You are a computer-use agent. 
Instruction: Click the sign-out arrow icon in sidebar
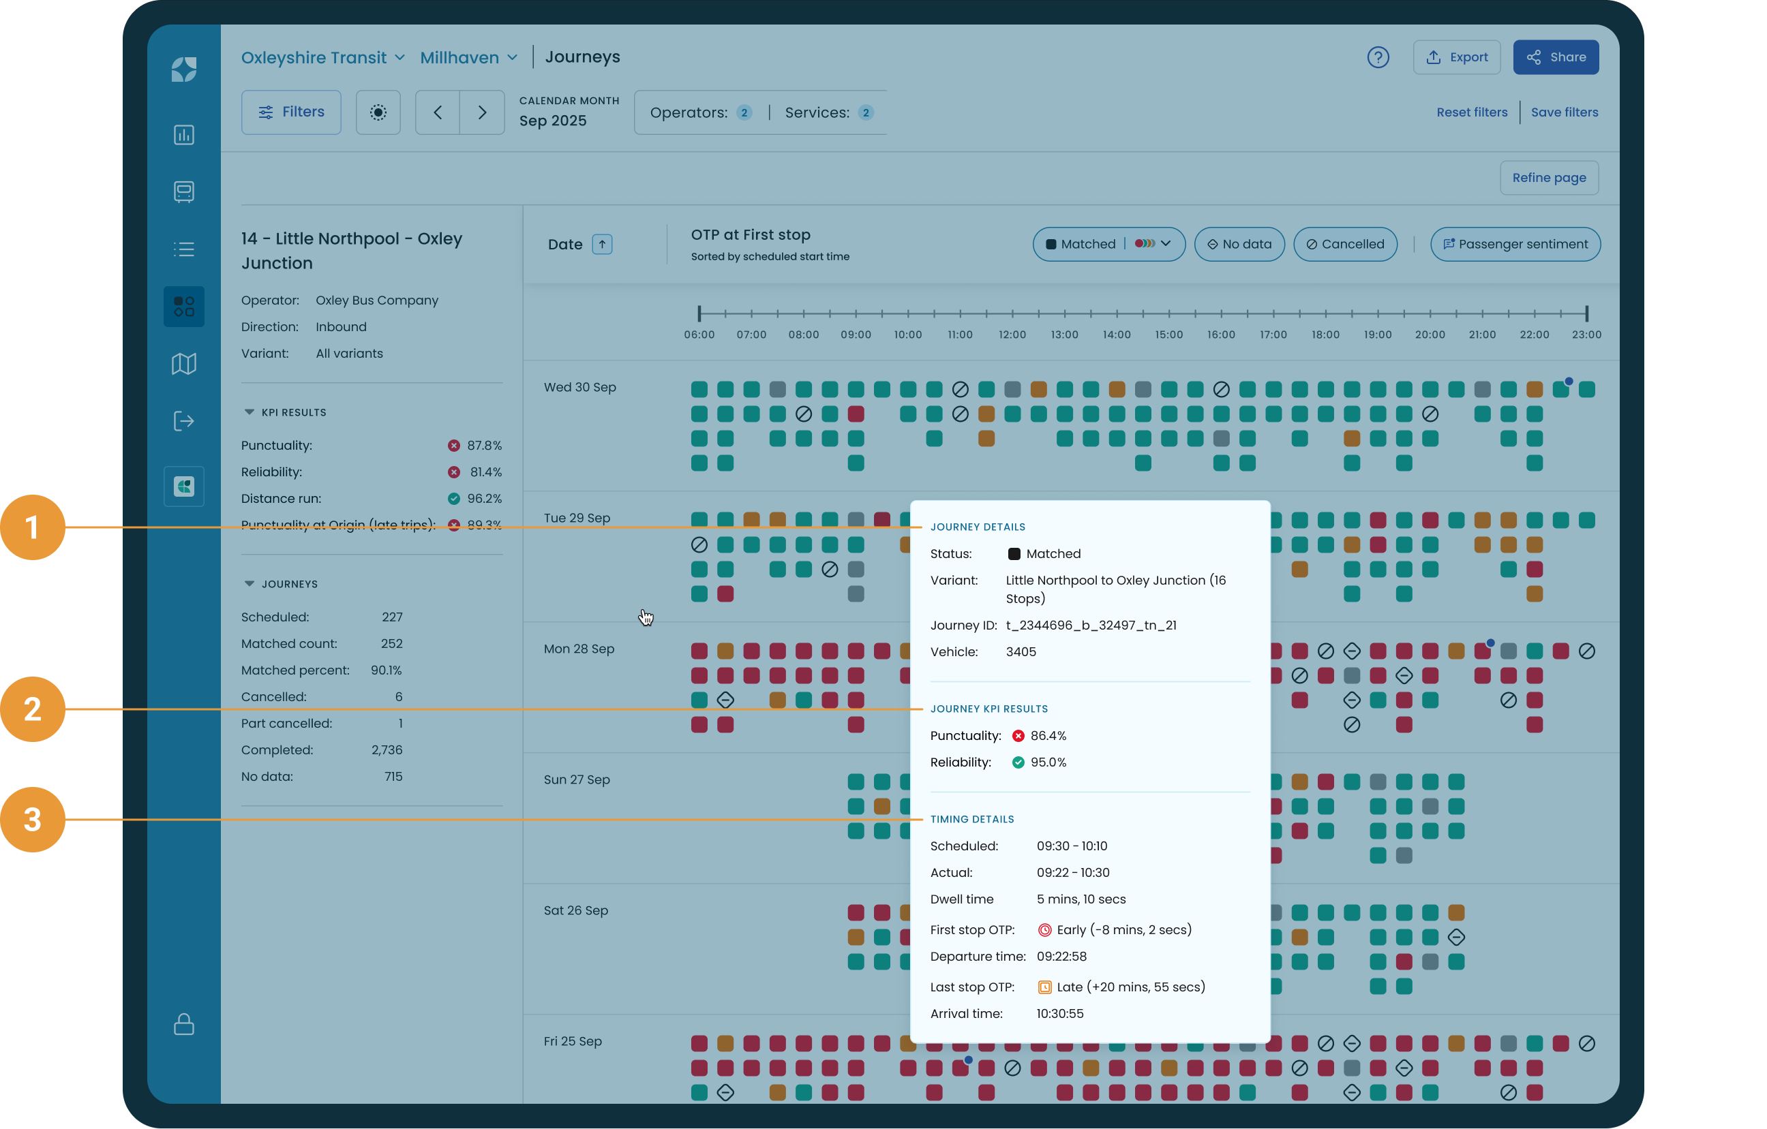click(183, 421)
